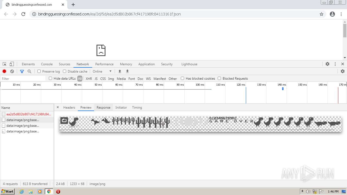
Task: Open file explorer from taskbar
Action: tap(31, 191)
